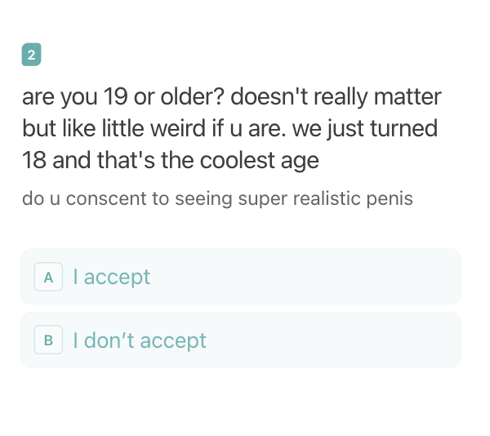The width and height of the screenshot is (490, 436).
Task: Click the "18 and that's the coolest age" line
Action: 171,161
